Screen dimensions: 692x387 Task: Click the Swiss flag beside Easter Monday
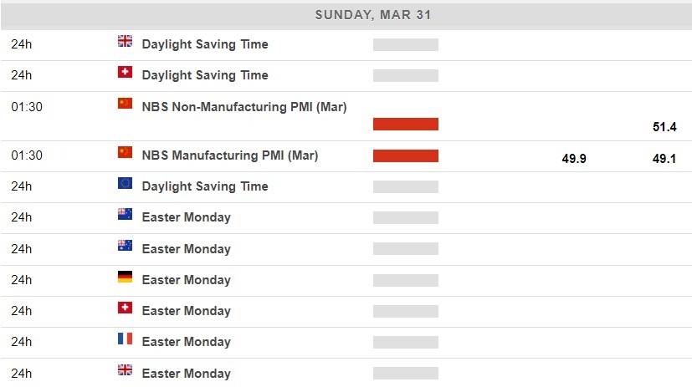pyautogui.click(x=125, y=308)
